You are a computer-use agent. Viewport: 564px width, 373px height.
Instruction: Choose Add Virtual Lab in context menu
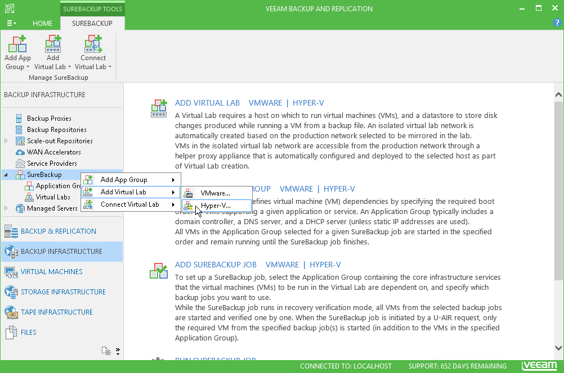131,192
